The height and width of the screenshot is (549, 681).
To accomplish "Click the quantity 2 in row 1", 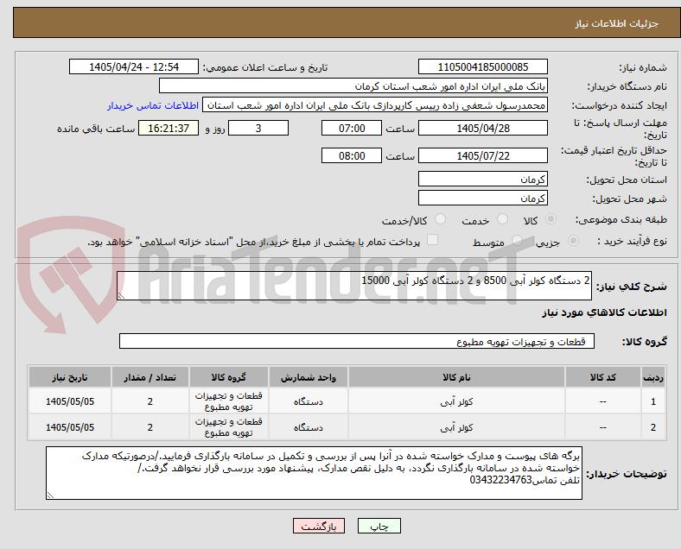I will [x=150, y=401].
